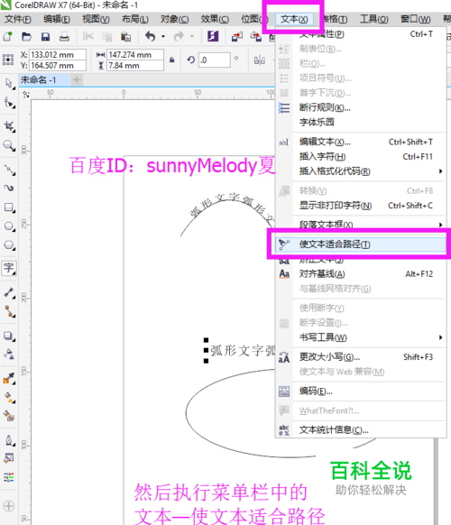
Task: Select the Polygon tool
Action: point(9,245)
